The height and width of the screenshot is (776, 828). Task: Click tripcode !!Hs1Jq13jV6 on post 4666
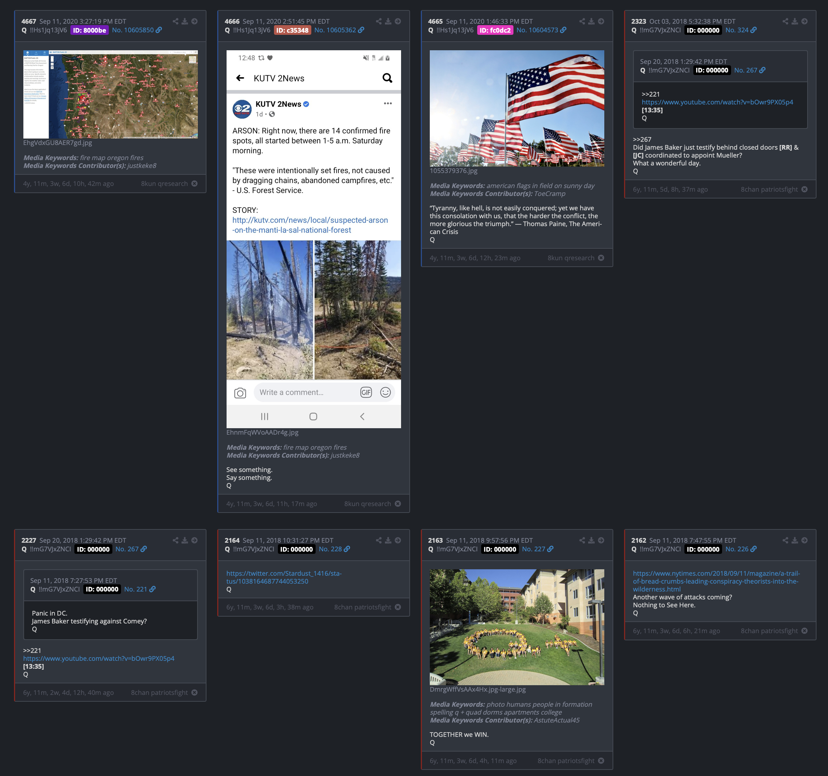coord(252,30)
